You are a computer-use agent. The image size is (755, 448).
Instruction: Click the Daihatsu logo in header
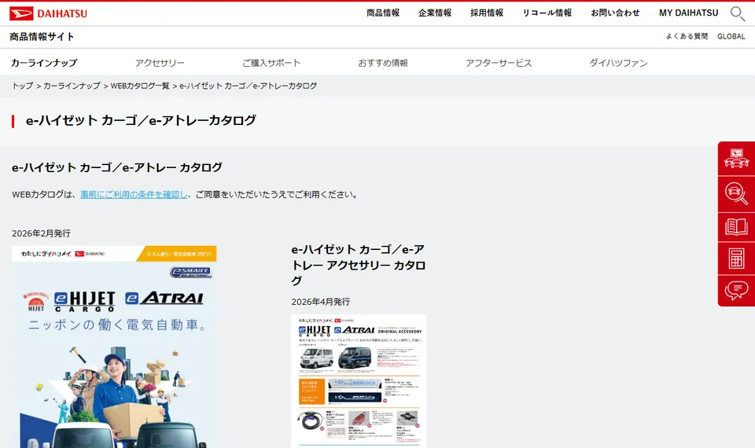[48, 13]
